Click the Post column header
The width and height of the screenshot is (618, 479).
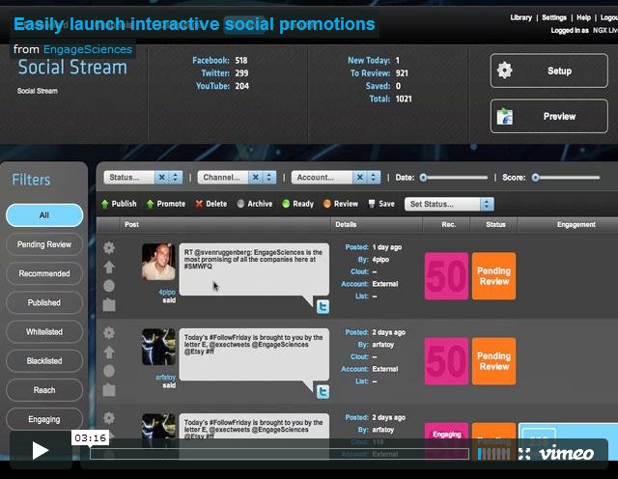pyautogui.click(x=131, y=224)
